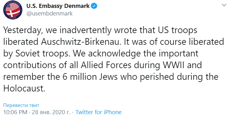
Task: Open the Twitter for iPhone source link
Action: (99, 112)
